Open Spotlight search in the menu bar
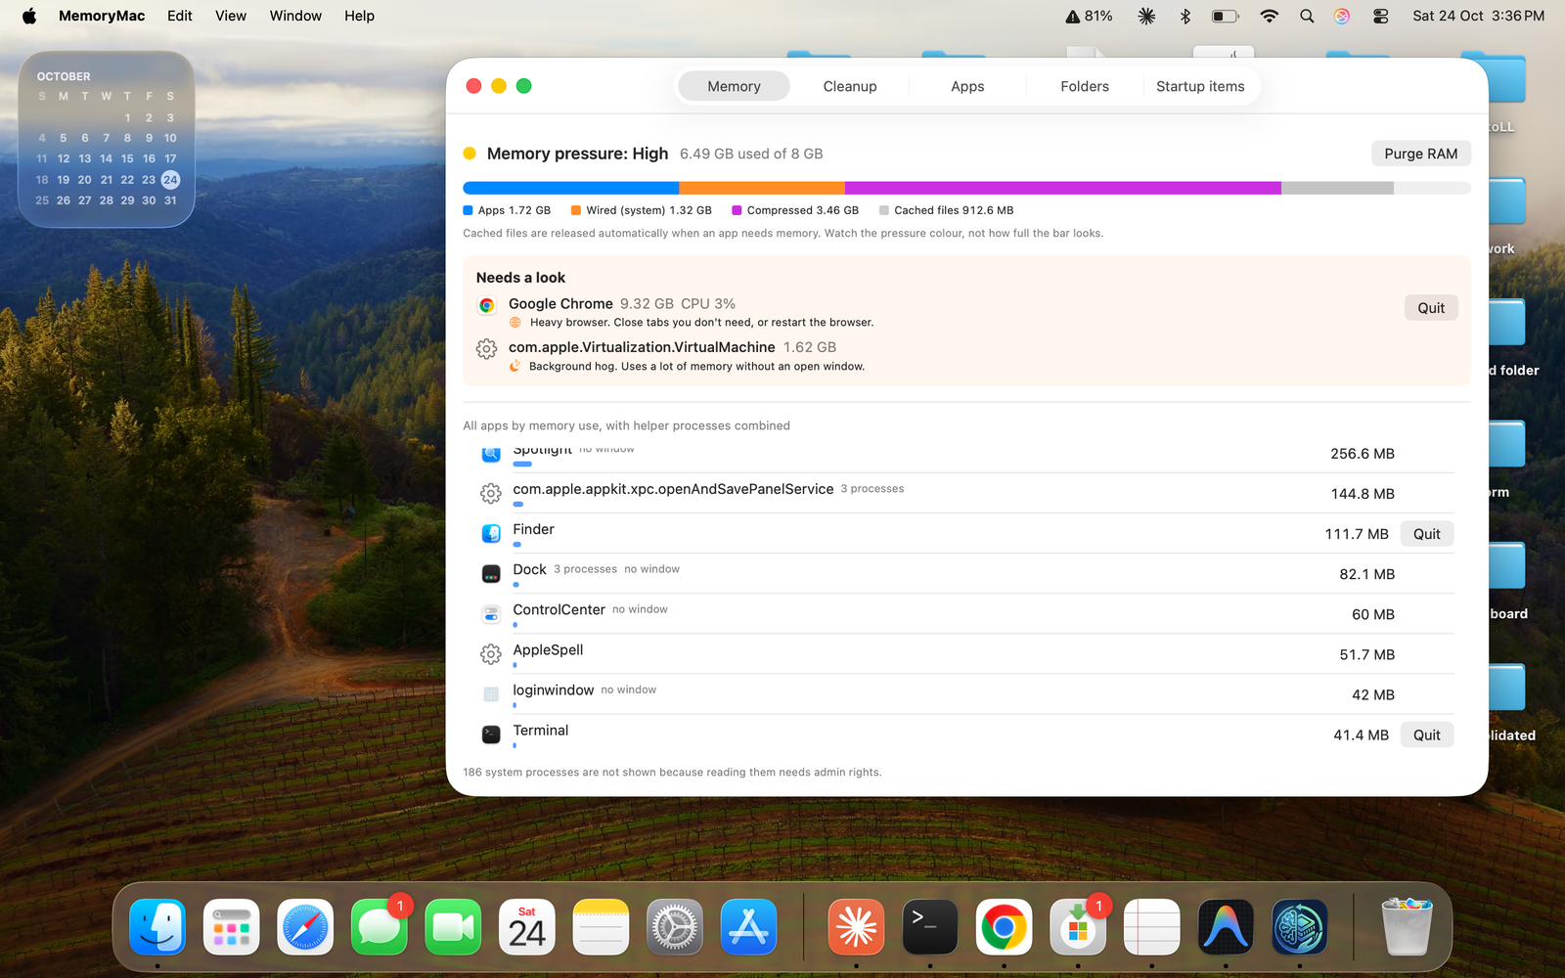This screenshot has width=1565, height=978. point(1307,16)
